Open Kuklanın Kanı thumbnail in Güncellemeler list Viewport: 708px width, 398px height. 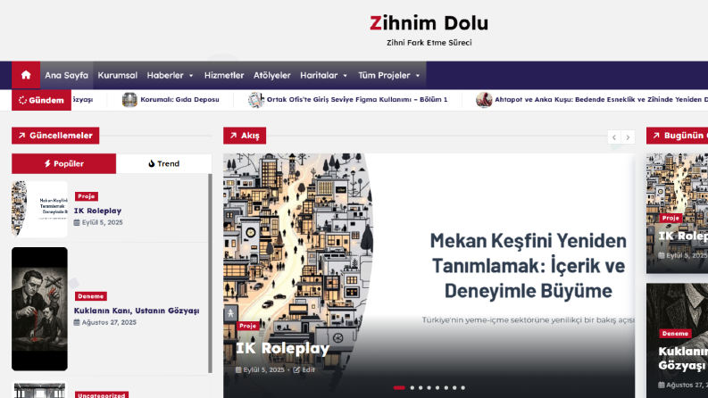(40, 309)
